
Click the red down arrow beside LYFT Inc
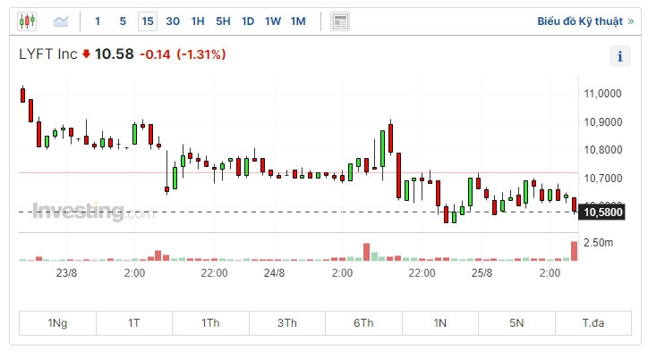point(86,54)
